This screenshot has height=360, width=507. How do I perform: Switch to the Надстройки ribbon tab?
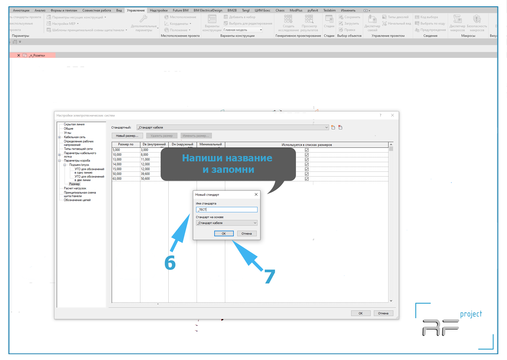click(159, 10)
